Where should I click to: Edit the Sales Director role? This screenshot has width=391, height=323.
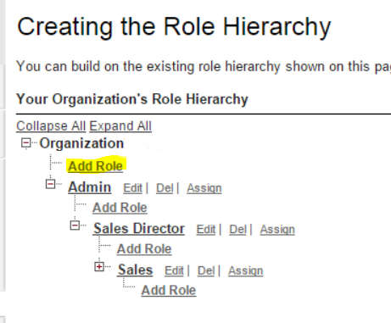[x=206, y=230]
